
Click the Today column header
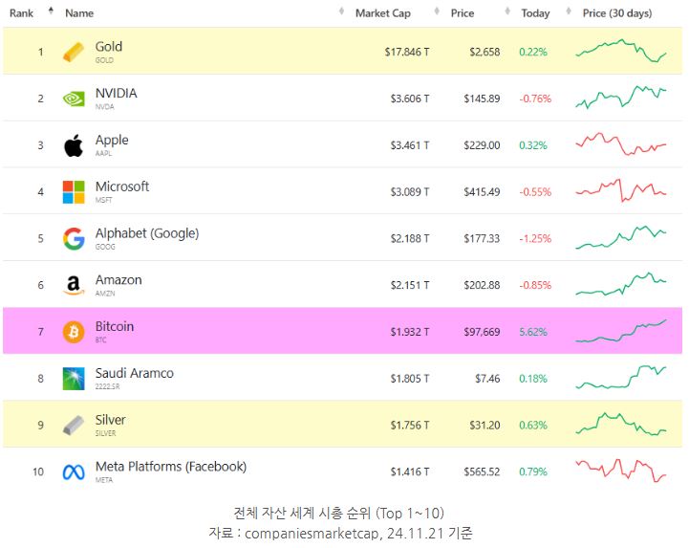[x=535, y=13]
